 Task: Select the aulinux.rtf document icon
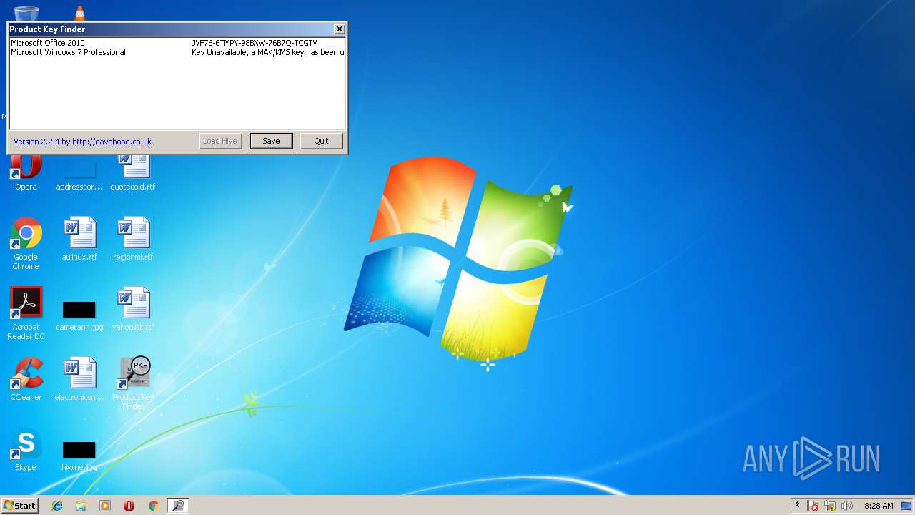click(x=79, y=239)
